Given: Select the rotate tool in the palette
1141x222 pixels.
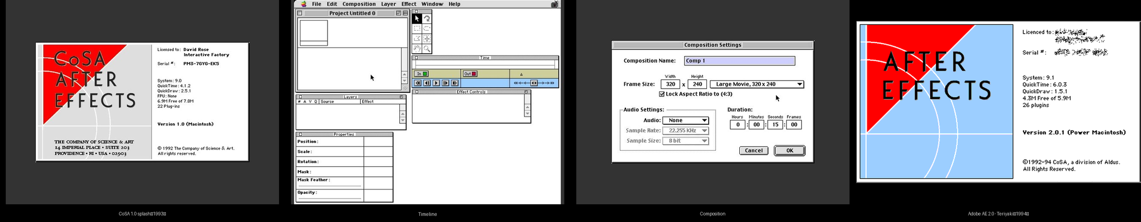Looking at the screenshot, I should click(427, 19).
